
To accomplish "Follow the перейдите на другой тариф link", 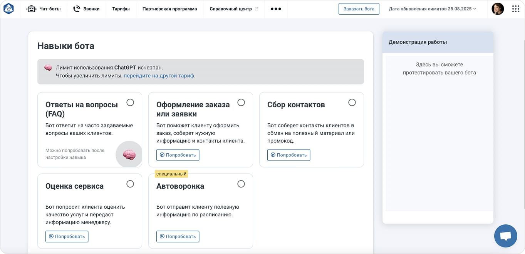I will tap(158, 75).
